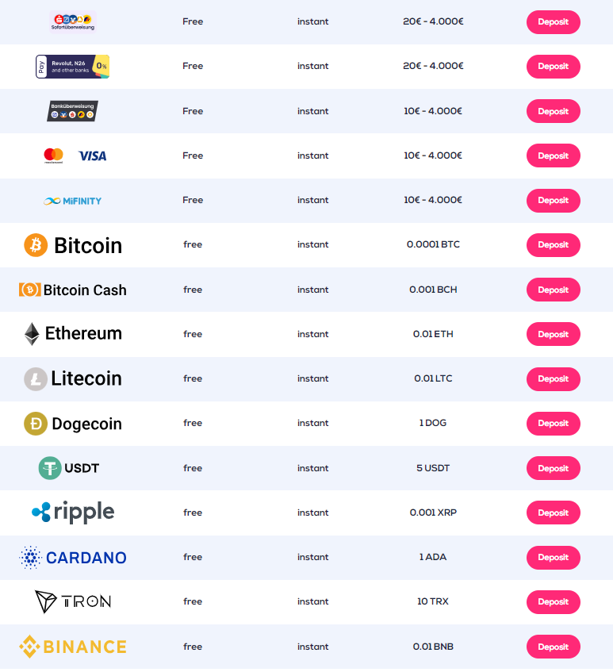Screen dimensions: 613x672
Task: Click the Cardano logo
Action: click(73, 557)
